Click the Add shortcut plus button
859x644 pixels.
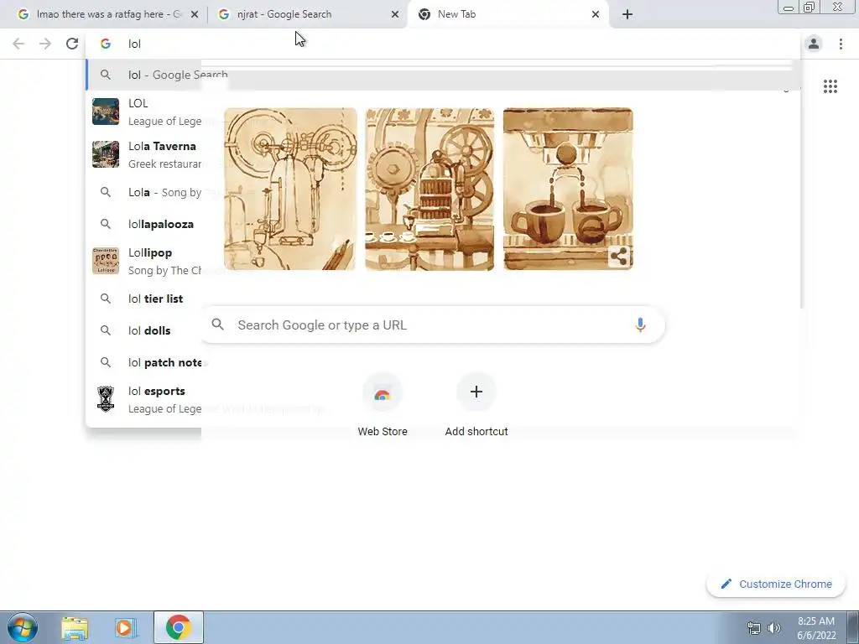click(476, 392)
